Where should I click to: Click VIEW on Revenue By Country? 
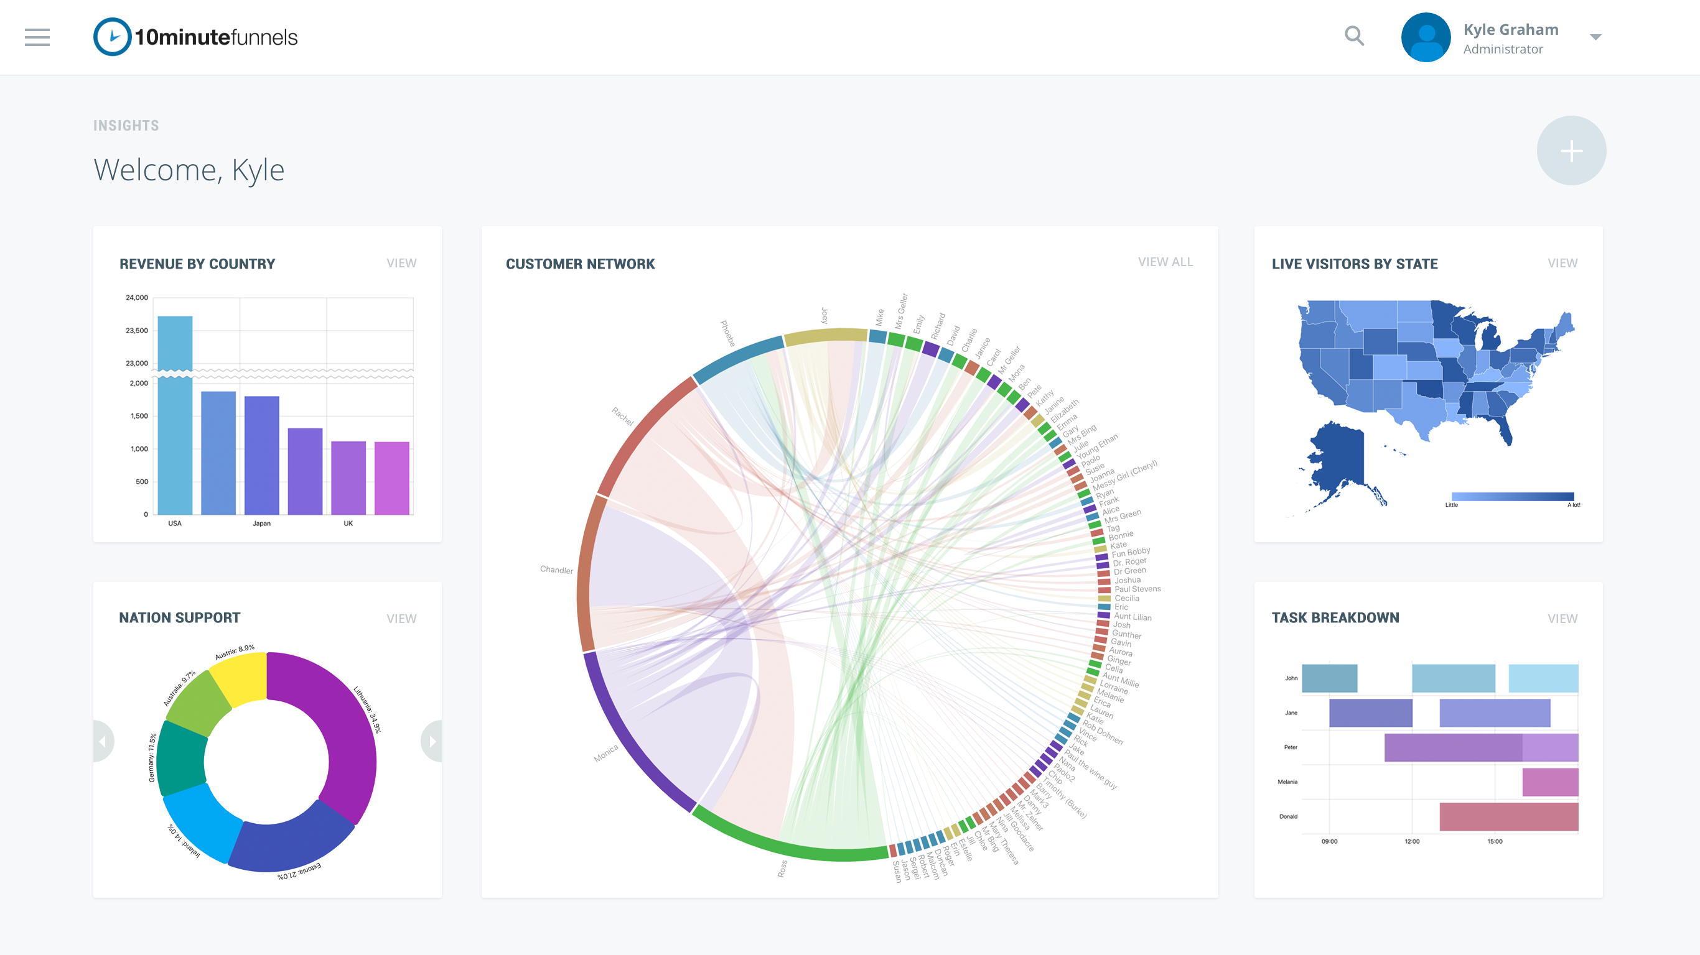pyautogui.click(x=401, y=263)
